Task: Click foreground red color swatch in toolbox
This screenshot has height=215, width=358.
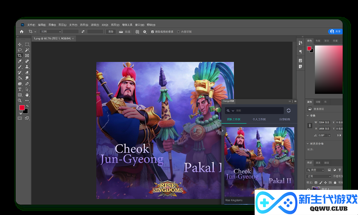Action: 21,107
